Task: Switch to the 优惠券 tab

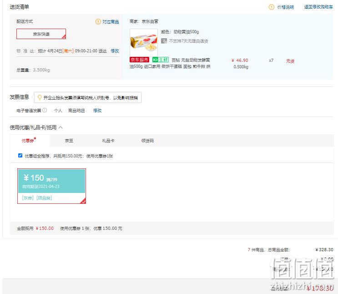Action: pyautogui.click(x=30, y=141)
